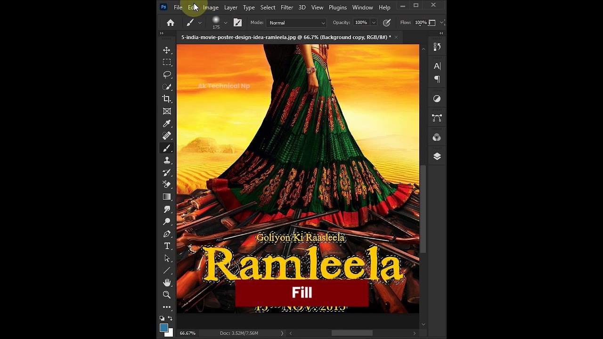Image resolution: width=603 pixels, height=339 pixels.
Task: Open the Help menu
Action: click(384, 8)
